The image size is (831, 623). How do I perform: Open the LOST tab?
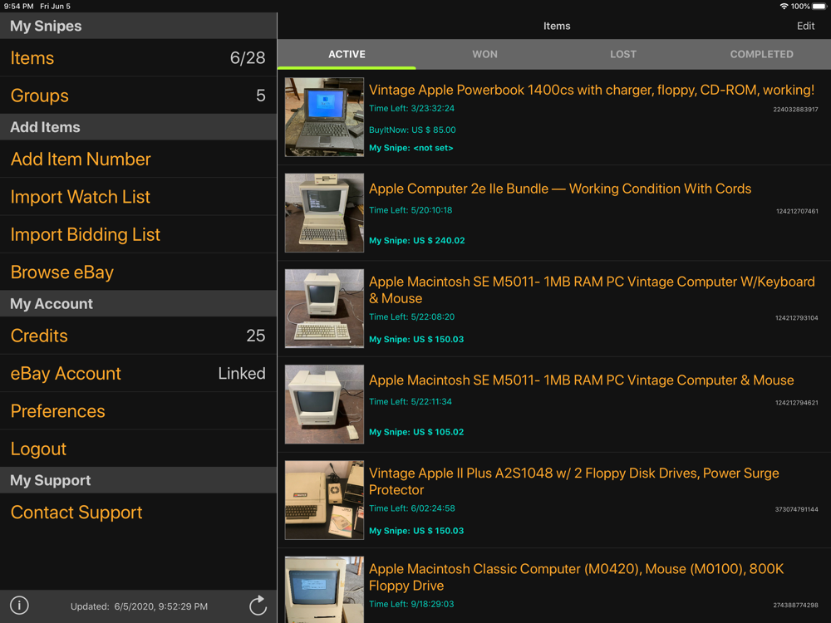click(623, 54)
